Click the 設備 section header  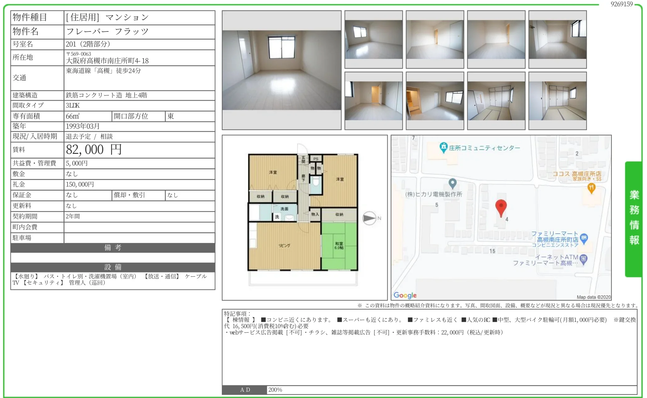click(x=113, y=267)
